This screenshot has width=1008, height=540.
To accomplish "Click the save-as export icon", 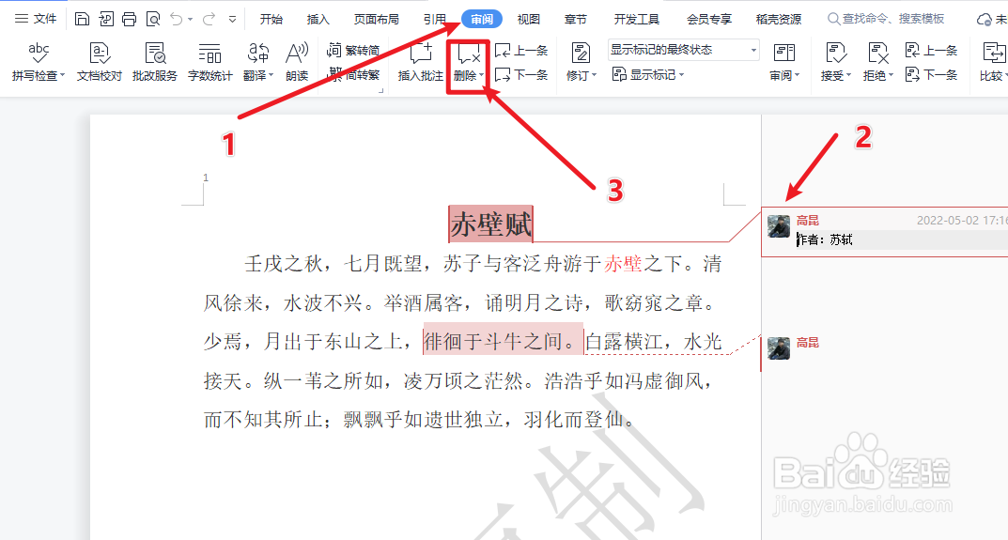I will (106, 19).
